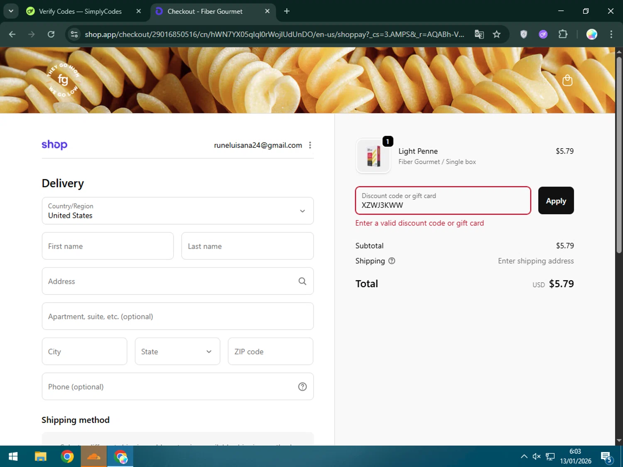
Task: Reload the checkout page
Action: tap(51, 34)
